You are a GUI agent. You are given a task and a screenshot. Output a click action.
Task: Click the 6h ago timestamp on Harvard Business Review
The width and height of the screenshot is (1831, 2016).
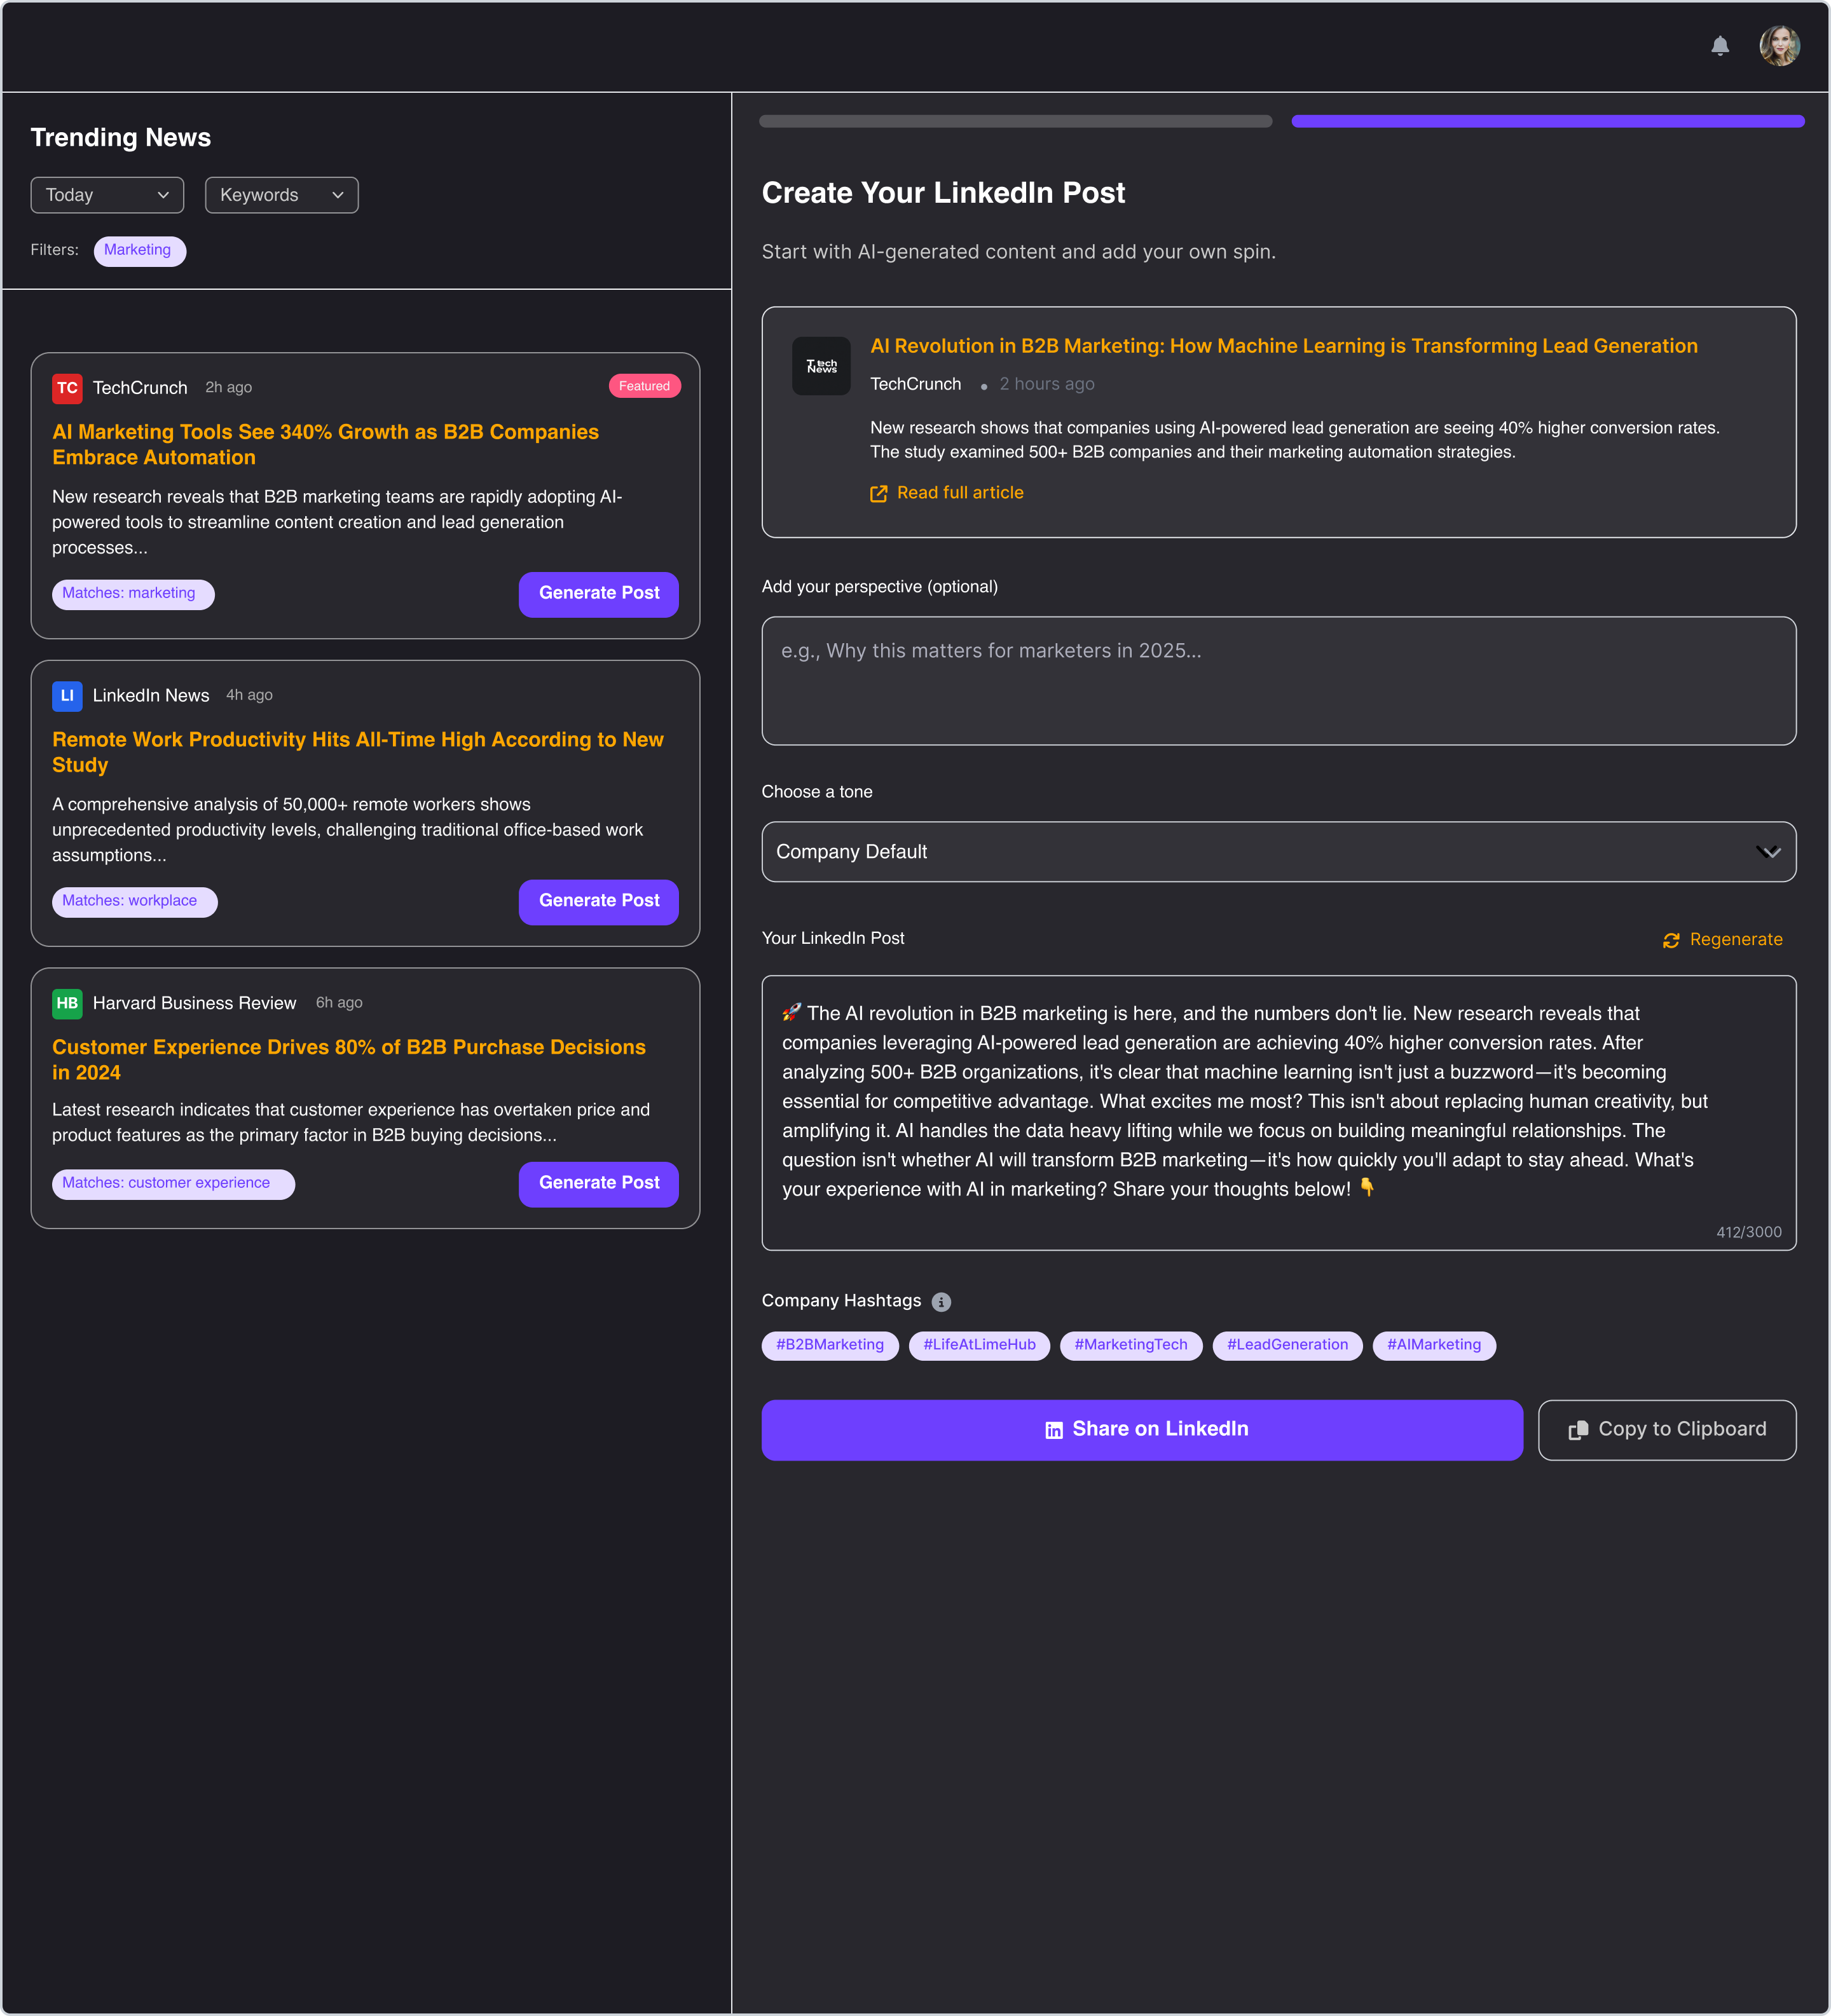(339, 1003)
